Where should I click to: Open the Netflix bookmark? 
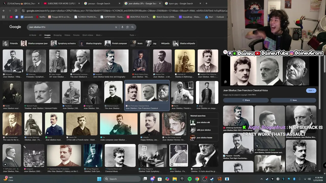(x=40, y=17)
